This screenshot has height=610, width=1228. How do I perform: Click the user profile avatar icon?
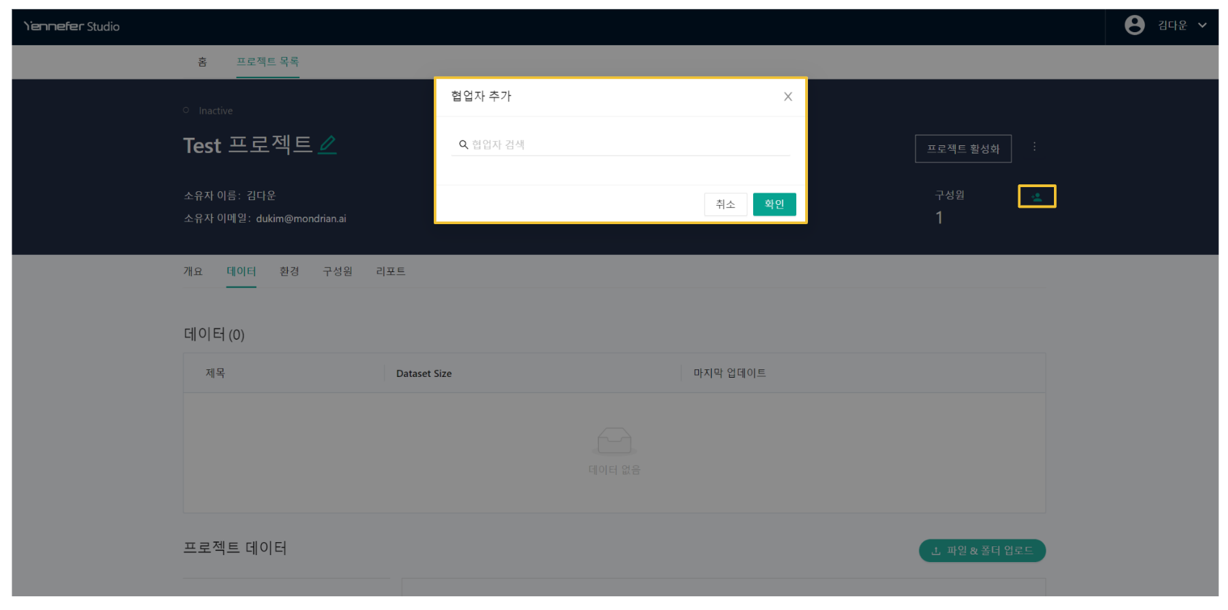[x=1134, y=25]
